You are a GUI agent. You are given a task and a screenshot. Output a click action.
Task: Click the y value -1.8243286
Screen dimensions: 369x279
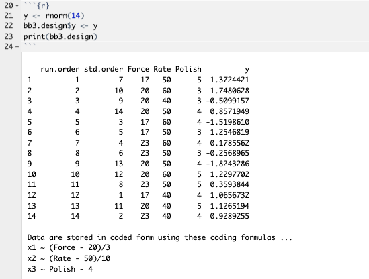[x=228, y=164]
